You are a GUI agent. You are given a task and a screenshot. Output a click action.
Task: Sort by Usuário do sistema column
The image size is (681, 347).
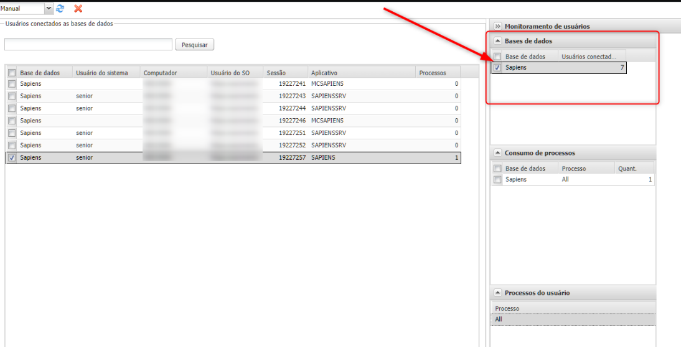(x=106, y=73)
